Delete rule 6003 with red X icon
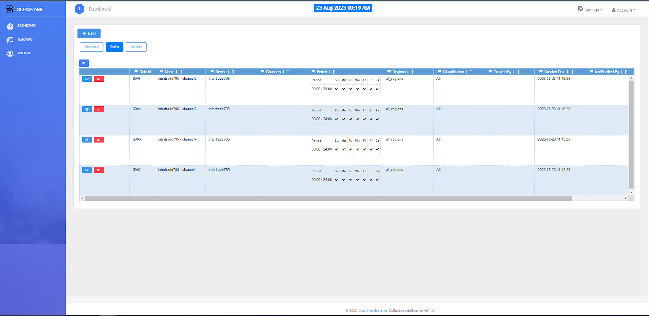649x316 pixels. coord(99,140)
